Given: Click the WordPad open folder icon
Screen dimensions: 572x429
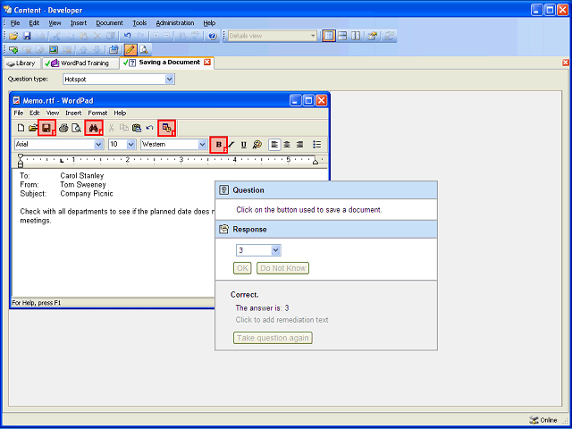Looking at the screenshot, I should [33, 128].
